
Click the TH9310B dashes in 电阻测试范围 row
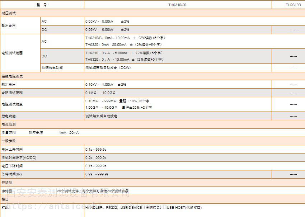pyautogui.click(x=293, y=93)
